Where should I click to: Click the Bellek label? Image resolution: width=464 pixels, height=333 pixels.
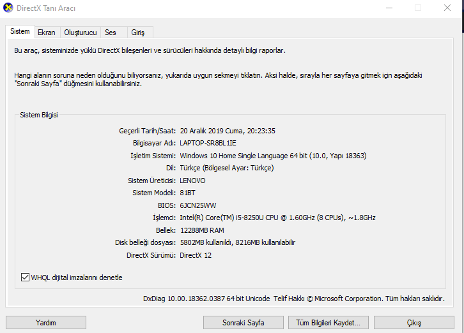pos(166,230)
